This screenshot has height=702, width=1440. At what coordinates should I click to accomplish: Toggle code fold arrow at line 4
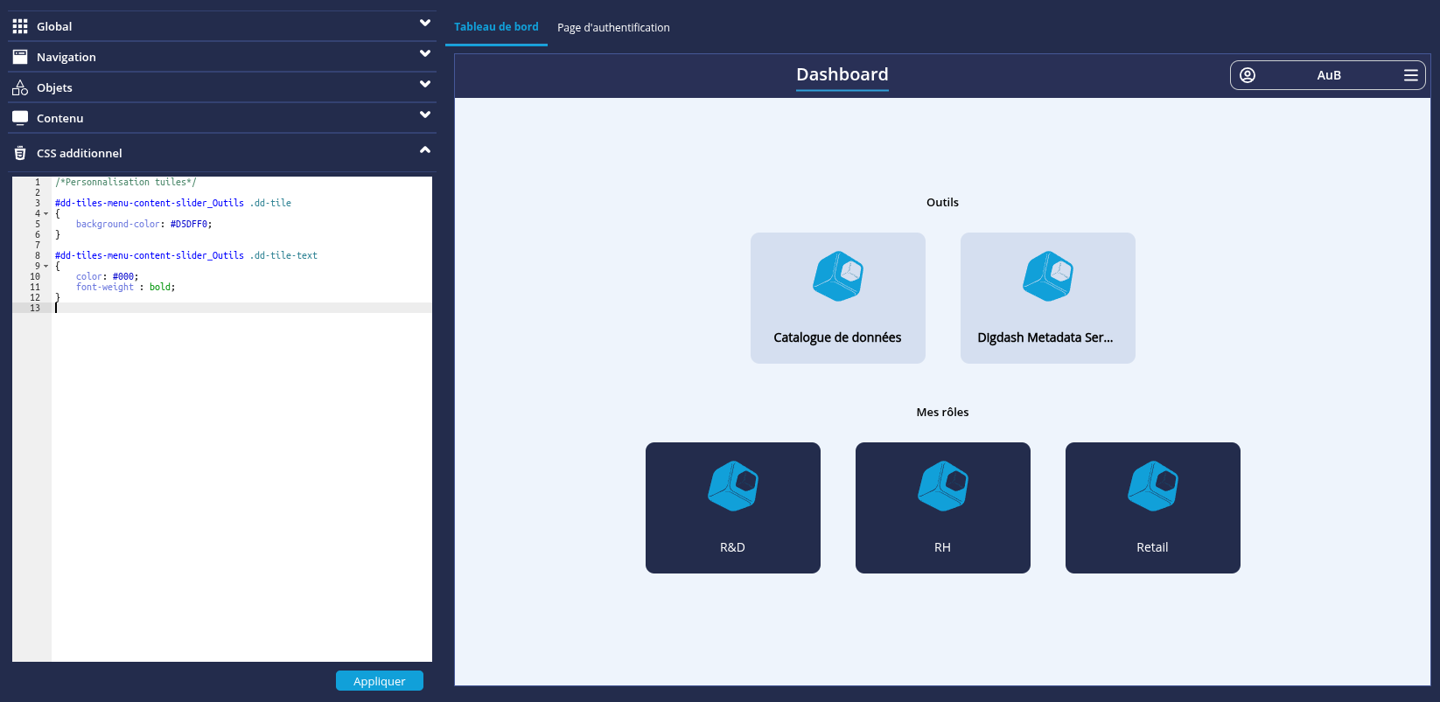click(45, 214)
